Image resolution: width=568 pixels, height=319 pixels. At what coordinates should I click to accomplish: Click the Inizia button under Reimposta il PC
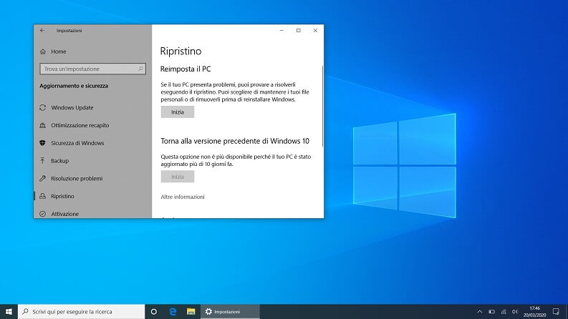tap(178, 112)
